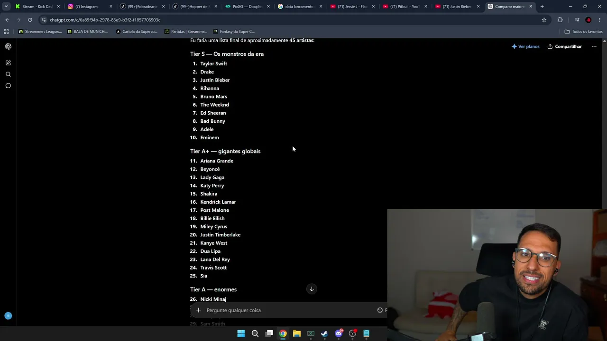This screenshot has width=607, height=341.
Task: Open the Cartola da Superco bookmark
Action: point(137,32)
